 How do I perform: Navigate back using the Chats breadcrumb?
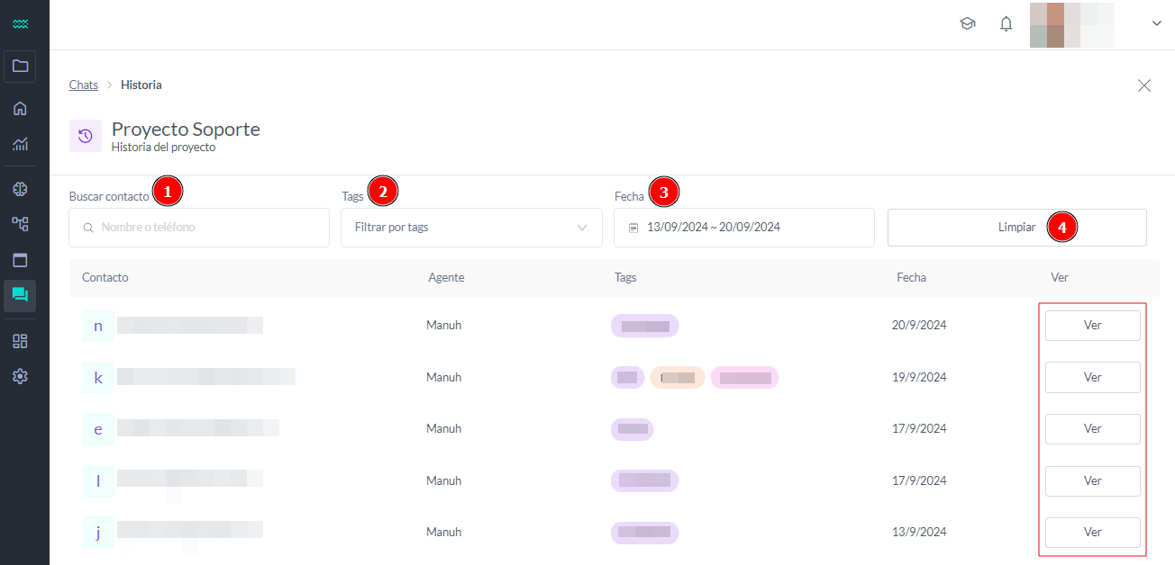click(x=83, y=84)
